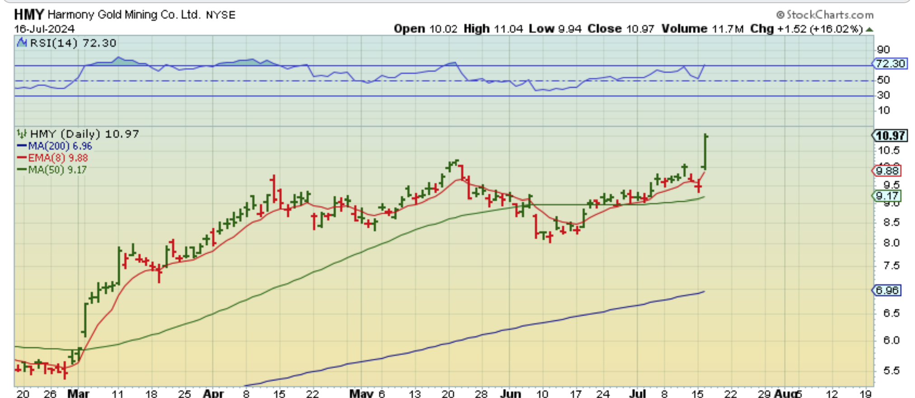
Task: Click the green 9.17 MA tag on the right axis
Action: pos(887,196)
